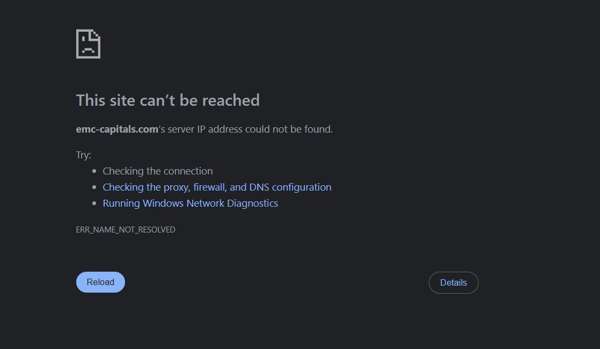Image resolution: width=600 pixels, height=349 pixels.
Task: Open the proxy, firewall, and DNS configuration link
Action: click(217, 187)
